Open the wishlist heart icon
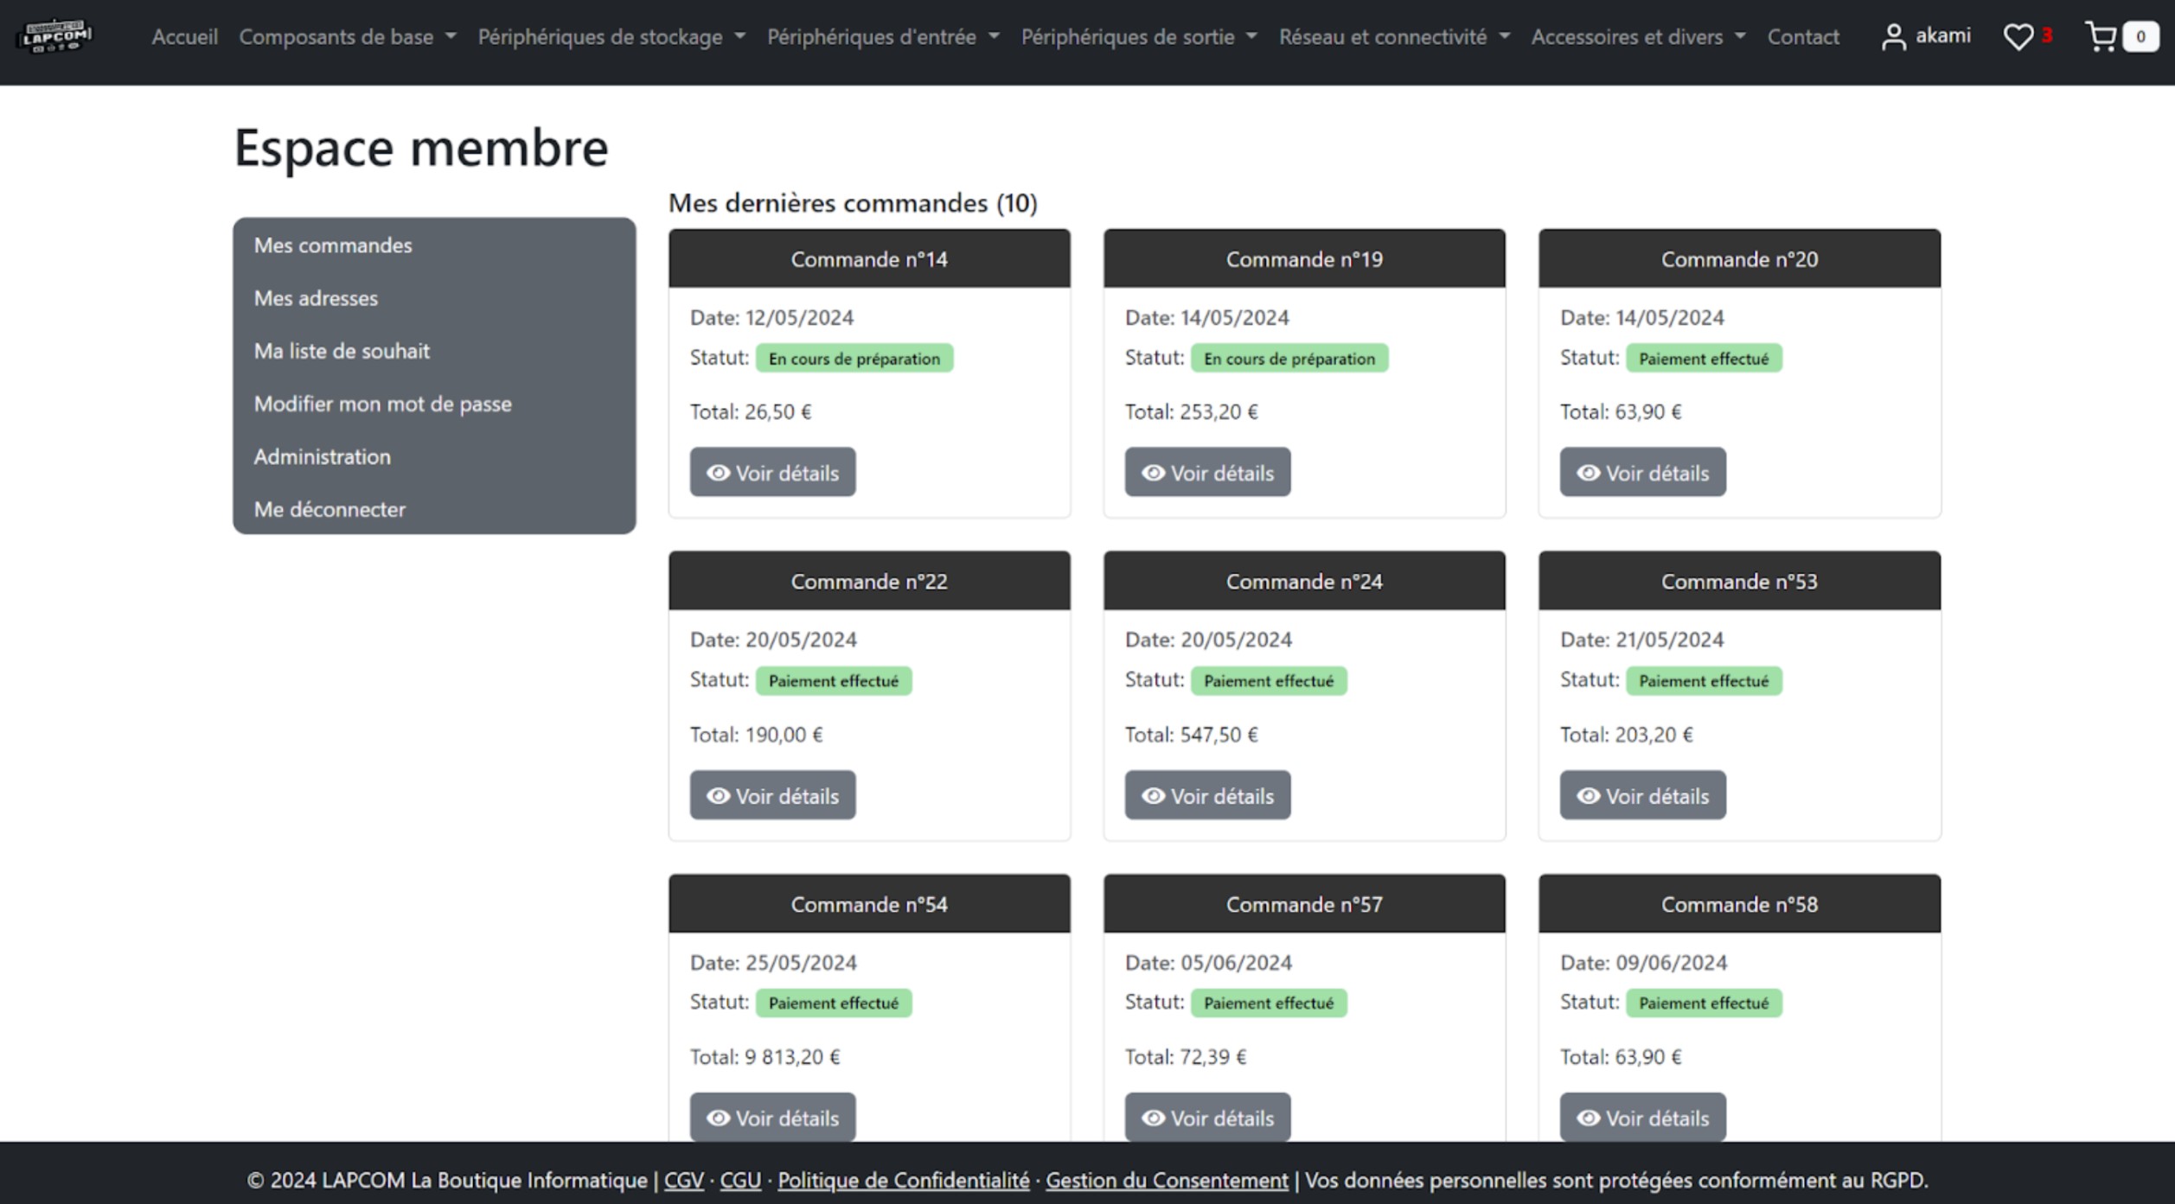The image size is (2175, 1204). (2018, 37)
